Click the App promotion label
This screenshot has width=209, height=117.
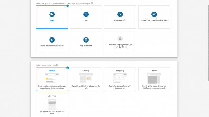tap(86, 46)
